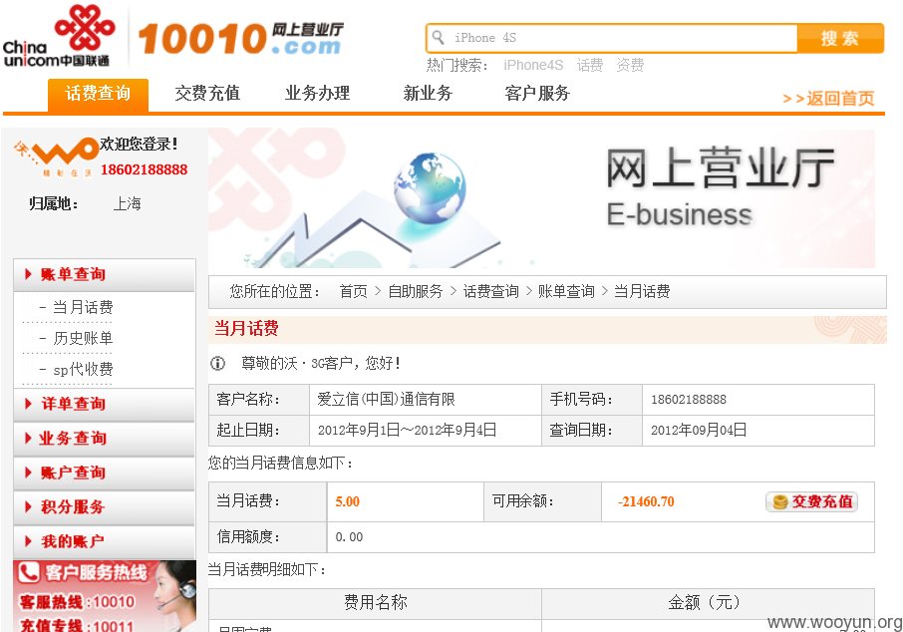
Task: Click the 返回首页 link
Action: (828, 99)
